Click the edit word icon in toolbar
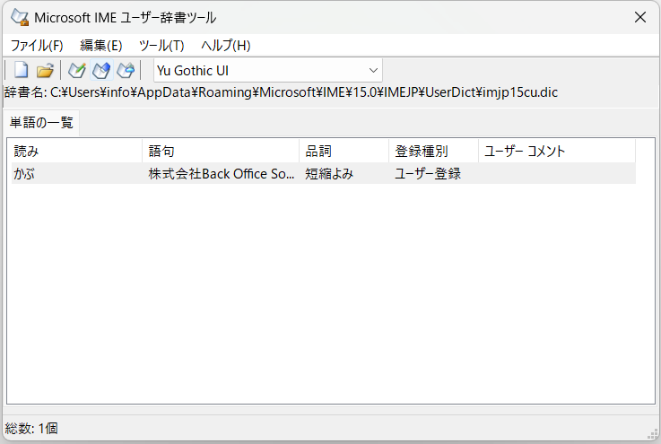This screenshot has width=661, height=444. pos(101,70)
